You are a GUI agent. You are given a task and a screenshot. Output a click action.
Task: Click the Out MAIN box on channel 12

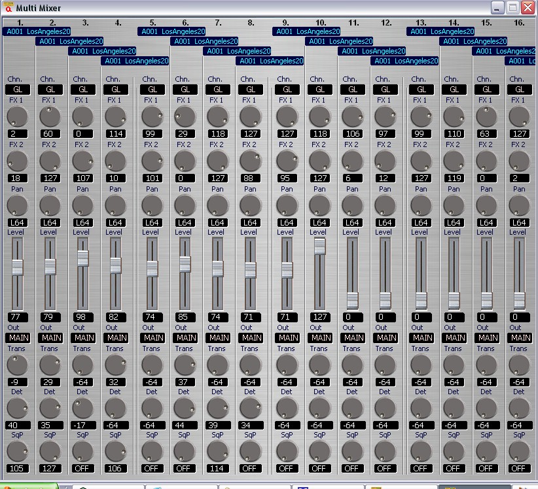(386, 338)
